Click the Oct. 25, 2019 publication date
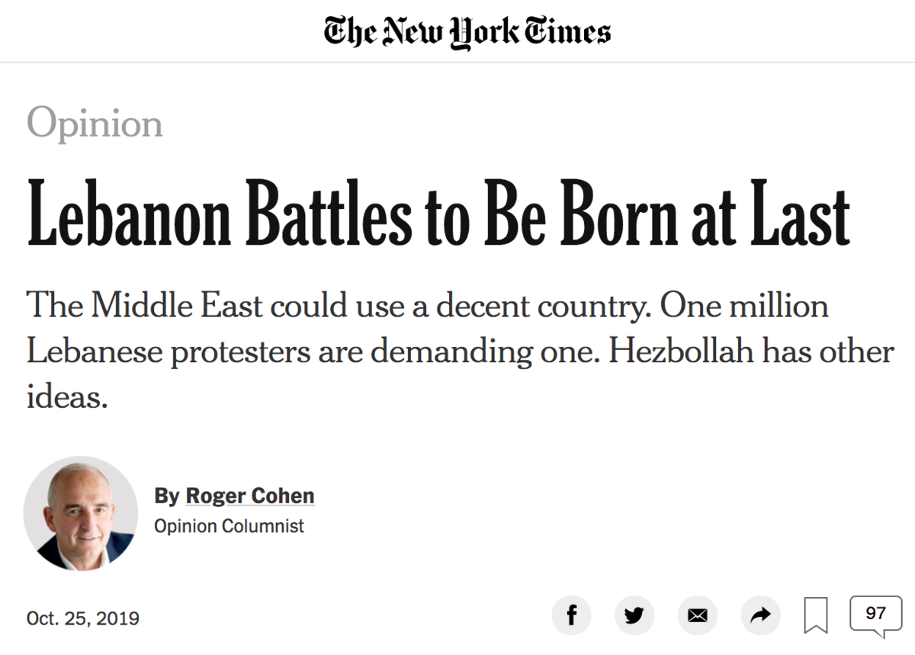This screenshot has height=655, width=915. (83, 618)
